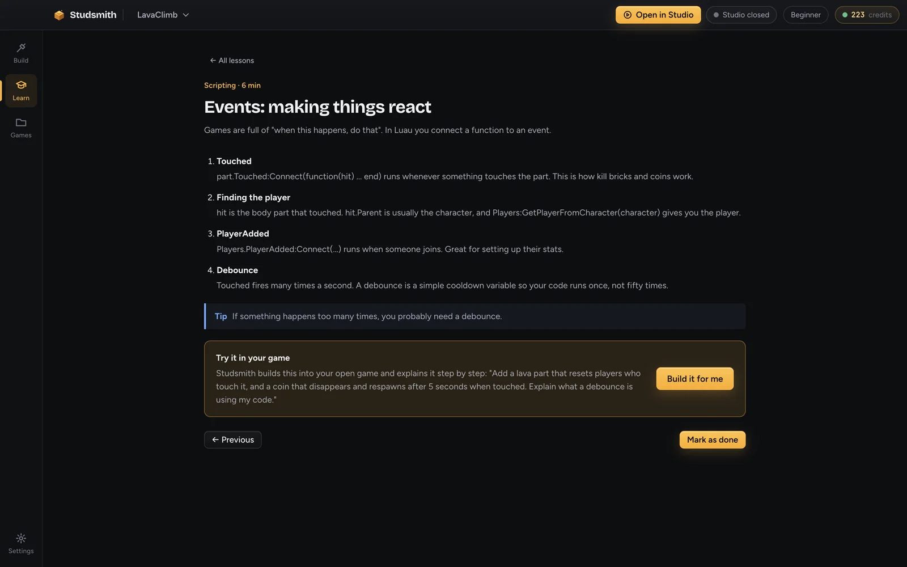This screenshot has width=907, height=567.
Task: Click the Open in Studio button
Action: pyautogui.click(x=658, y=15)
